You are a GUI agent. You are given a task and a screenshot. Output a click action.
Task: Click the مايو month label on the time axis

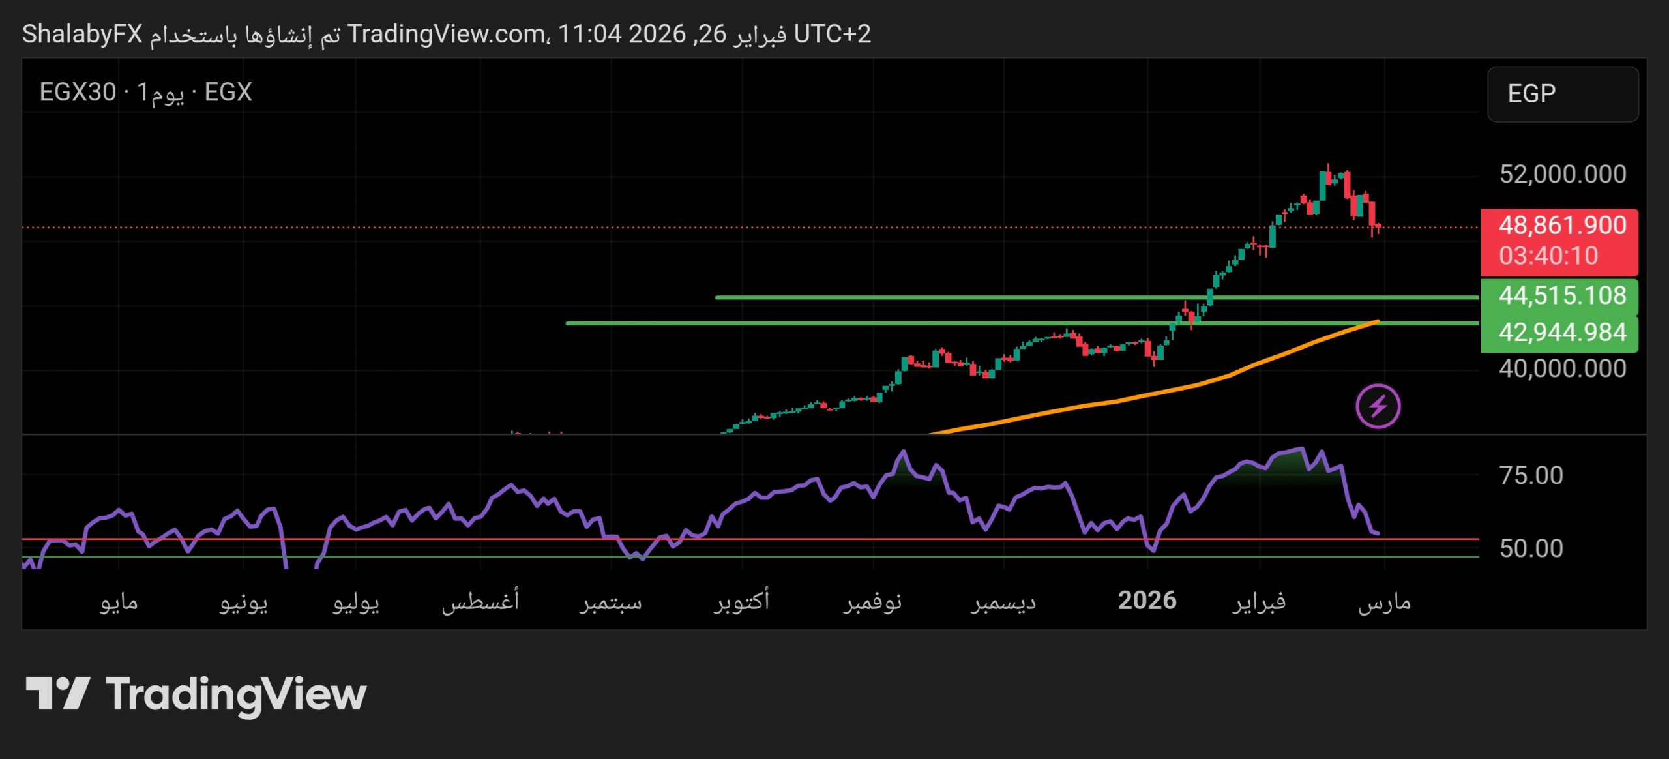pyautogui.click(x=119, y=602)
